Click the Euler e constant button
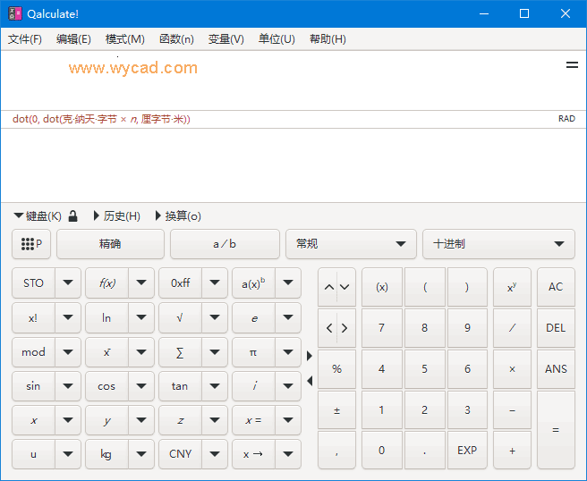 [253, 318]
